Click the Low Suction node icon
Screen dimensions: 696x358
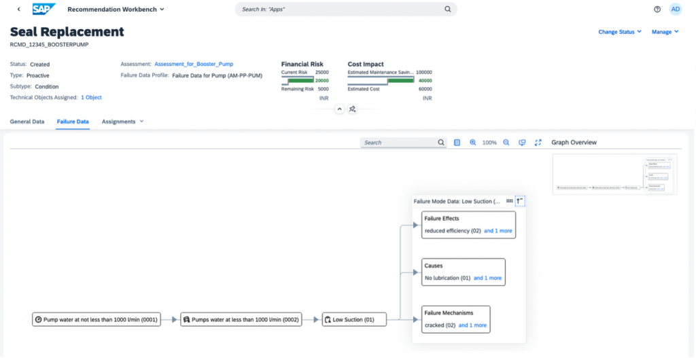pos(328,319)
